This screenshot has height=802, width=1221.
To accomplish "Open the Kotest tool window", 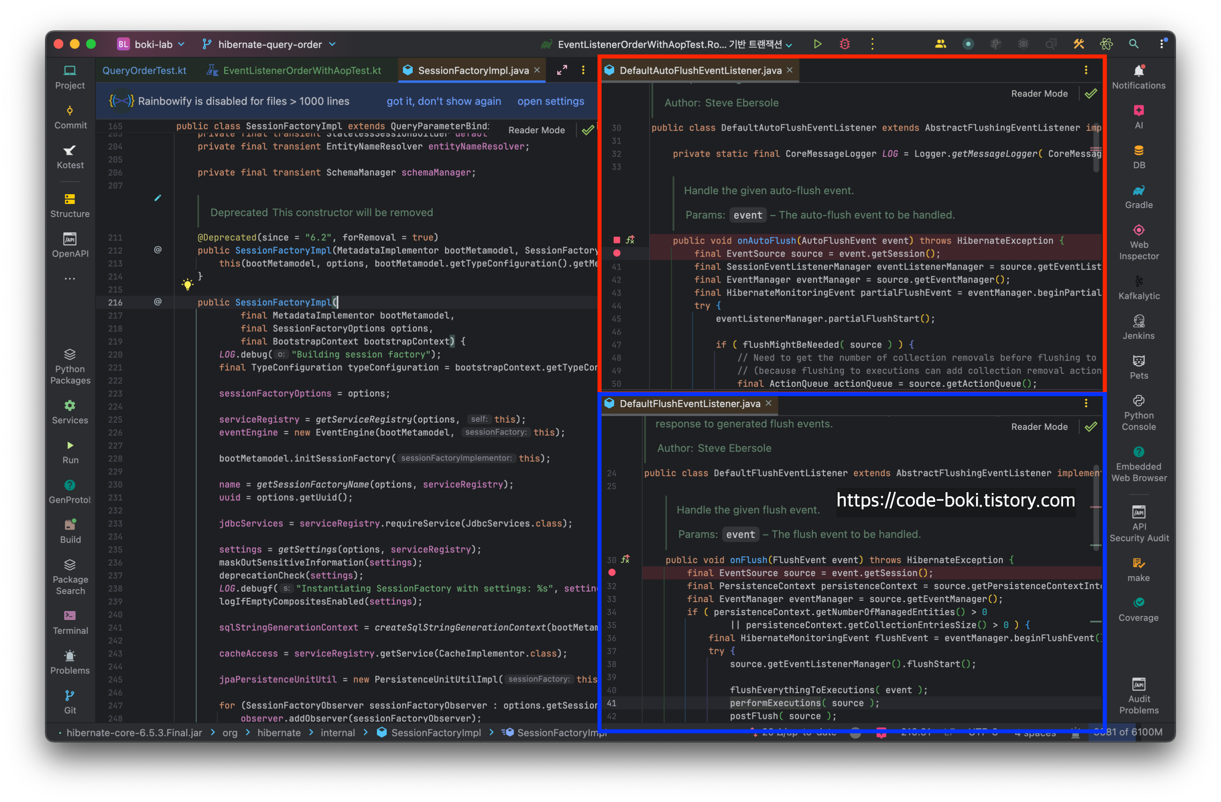I will [x=70, y=156].
